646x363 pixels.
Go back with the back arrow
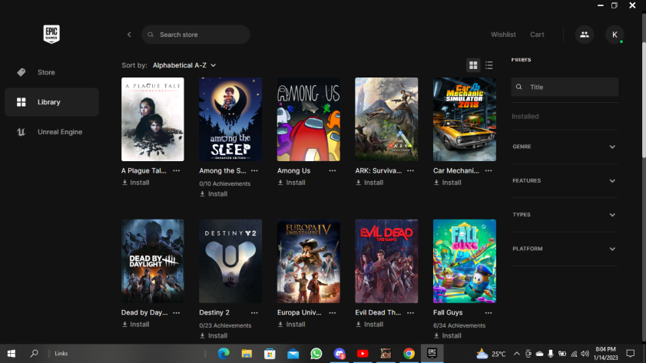click(129, 35)
